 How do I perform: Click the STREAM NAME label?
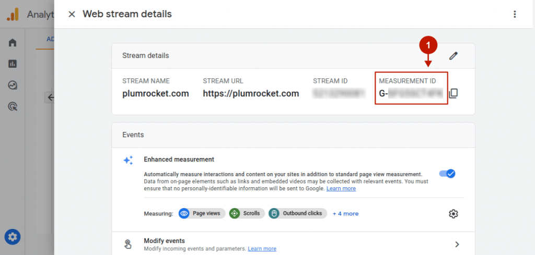[146, 81]
